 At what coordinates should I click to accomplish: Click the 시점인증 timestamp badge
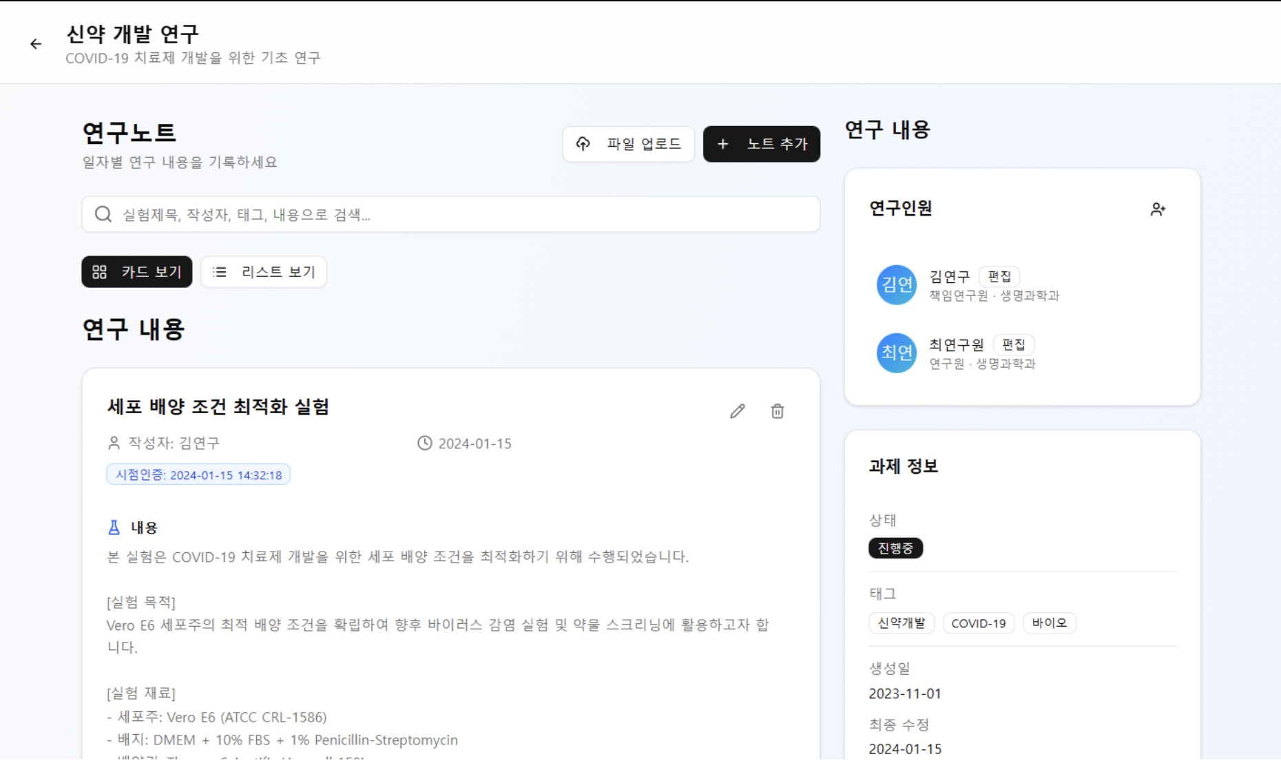198,474
